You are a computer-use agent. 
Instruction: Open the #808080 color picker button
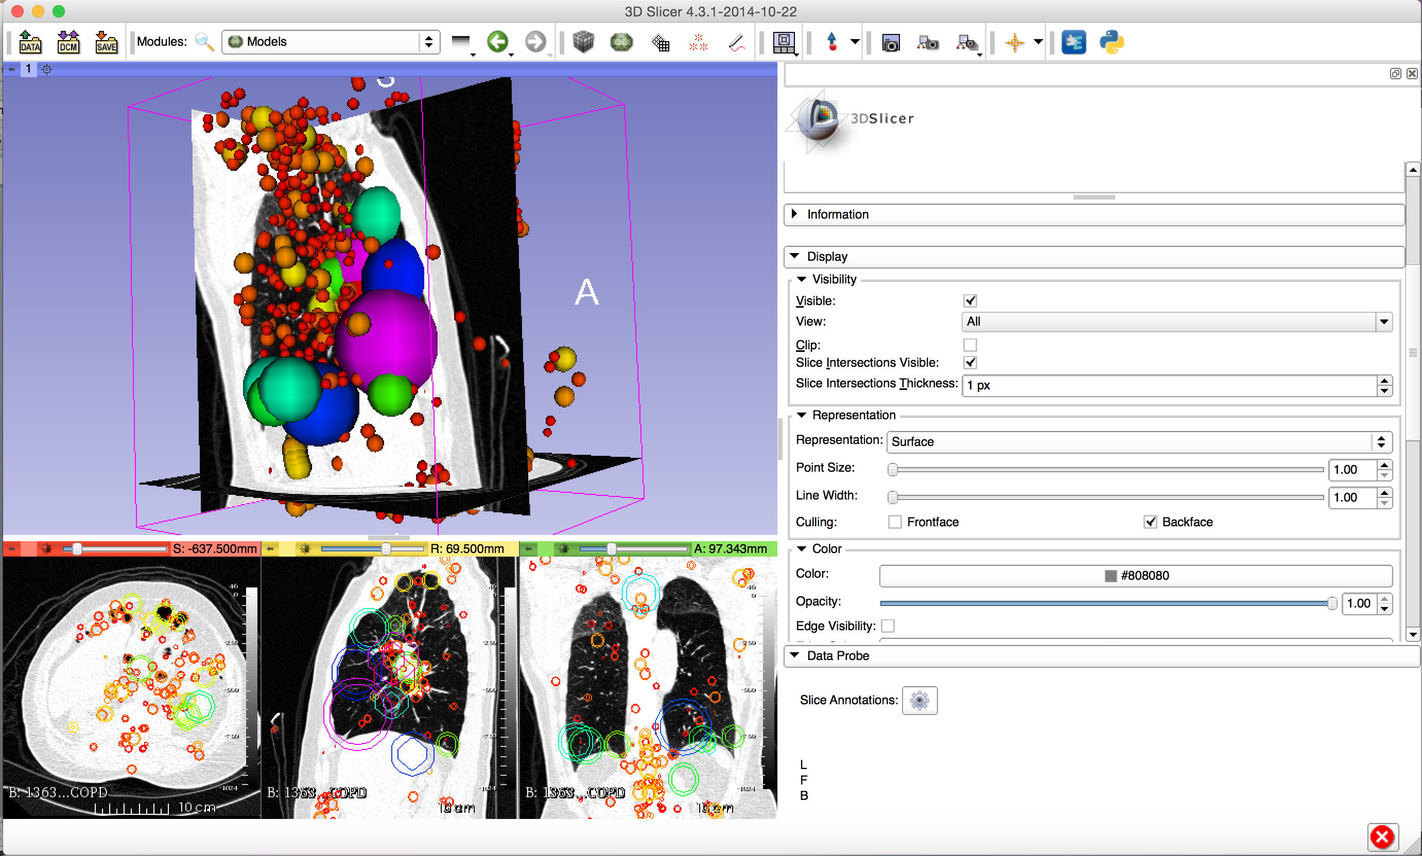click(1135, 576)
